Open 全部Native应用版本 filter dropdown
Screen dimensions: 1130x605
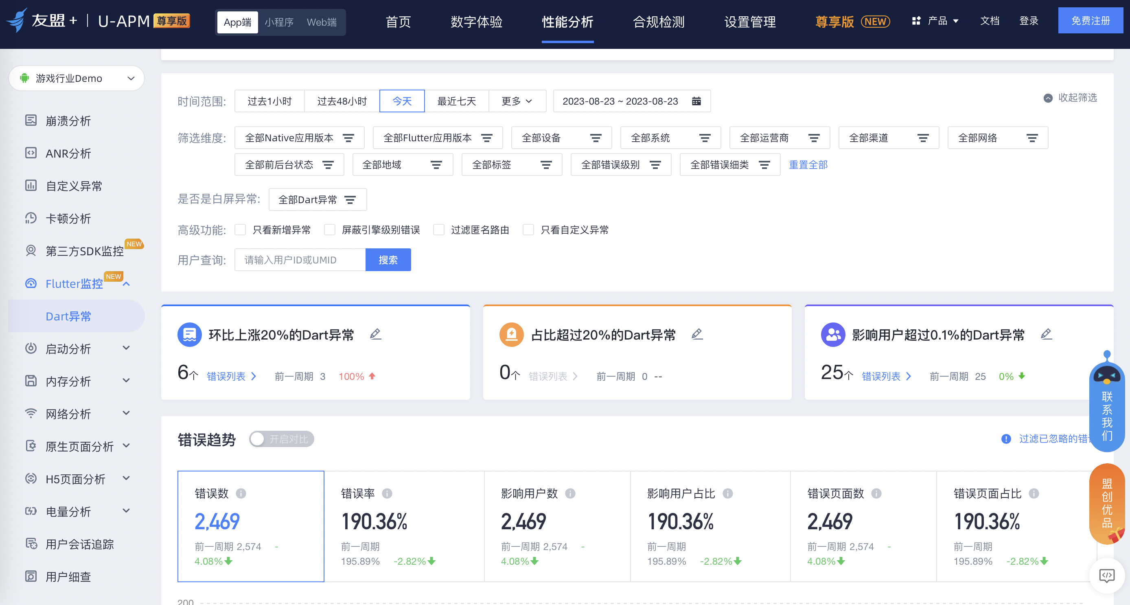click(300, 138)
